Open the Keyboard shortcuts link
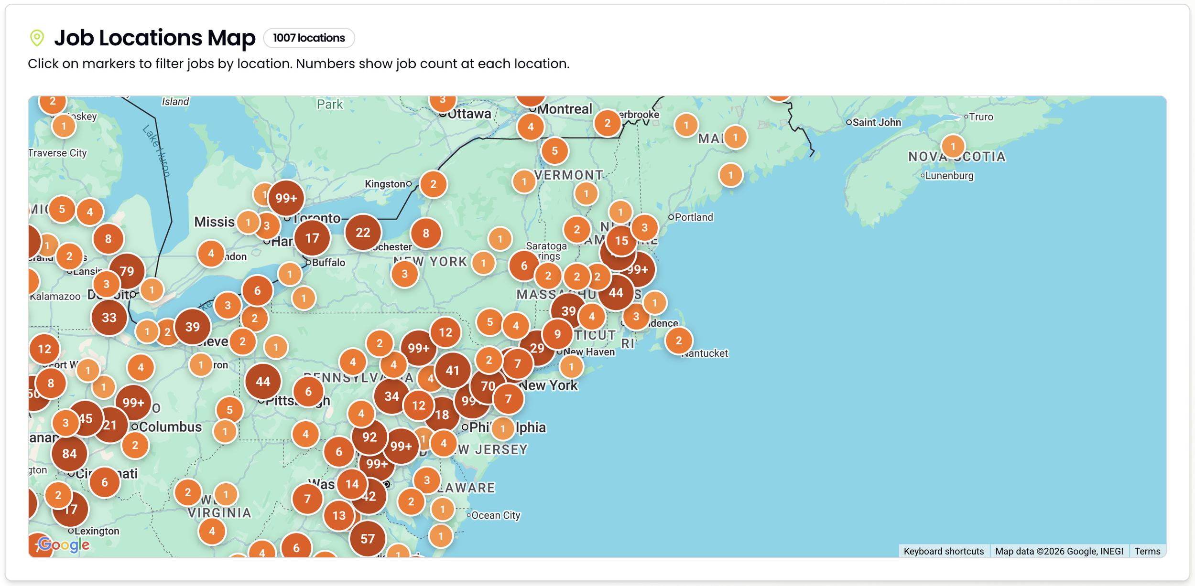This screenshot has width=1195, height=586. (944, 551)
